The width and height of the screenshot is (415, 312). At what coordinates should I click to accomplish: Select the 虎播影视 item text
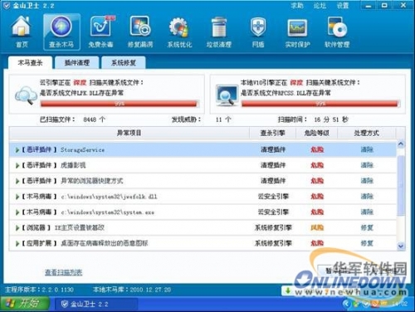click(73, 165)
